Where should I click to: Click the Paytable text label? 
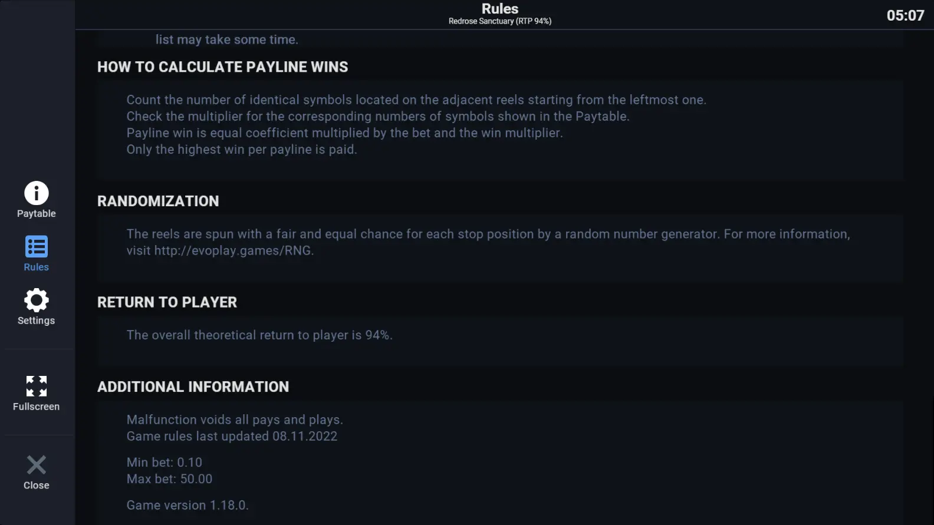pos(37,213)
